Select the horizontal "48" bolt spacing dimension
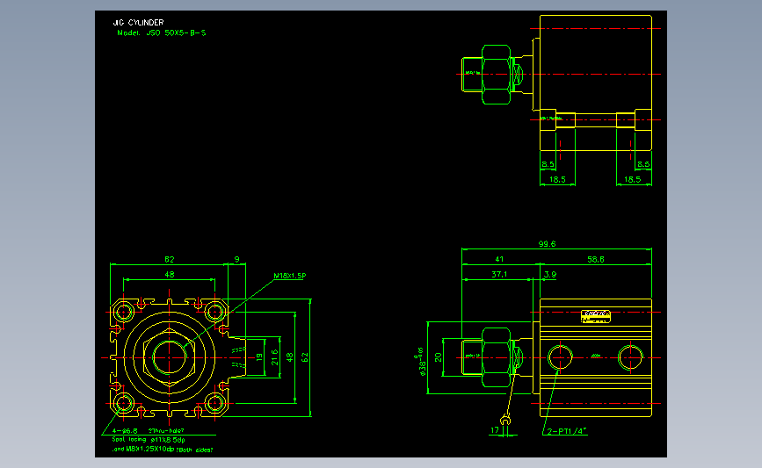This screenshot has width=762, height=468. [x=169, y=274]
